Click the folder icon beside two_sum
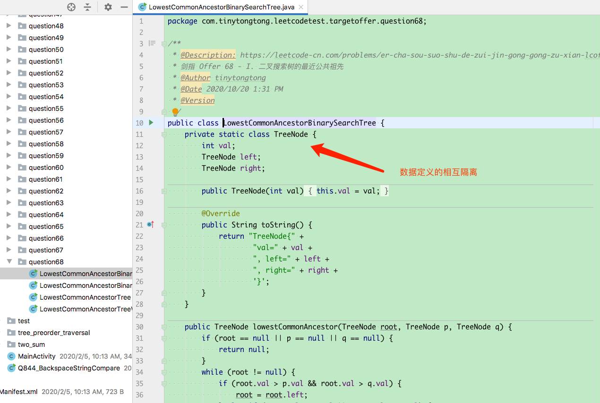Screen dimensions: 600x403 [11, 344]
